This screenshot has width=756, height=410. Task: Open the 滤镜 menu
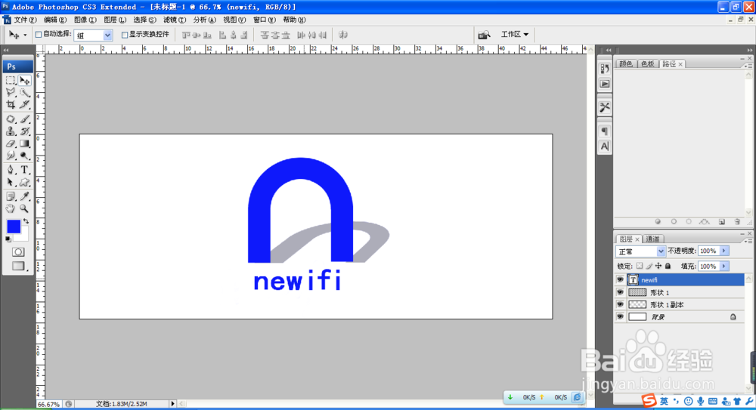[174, 20]
